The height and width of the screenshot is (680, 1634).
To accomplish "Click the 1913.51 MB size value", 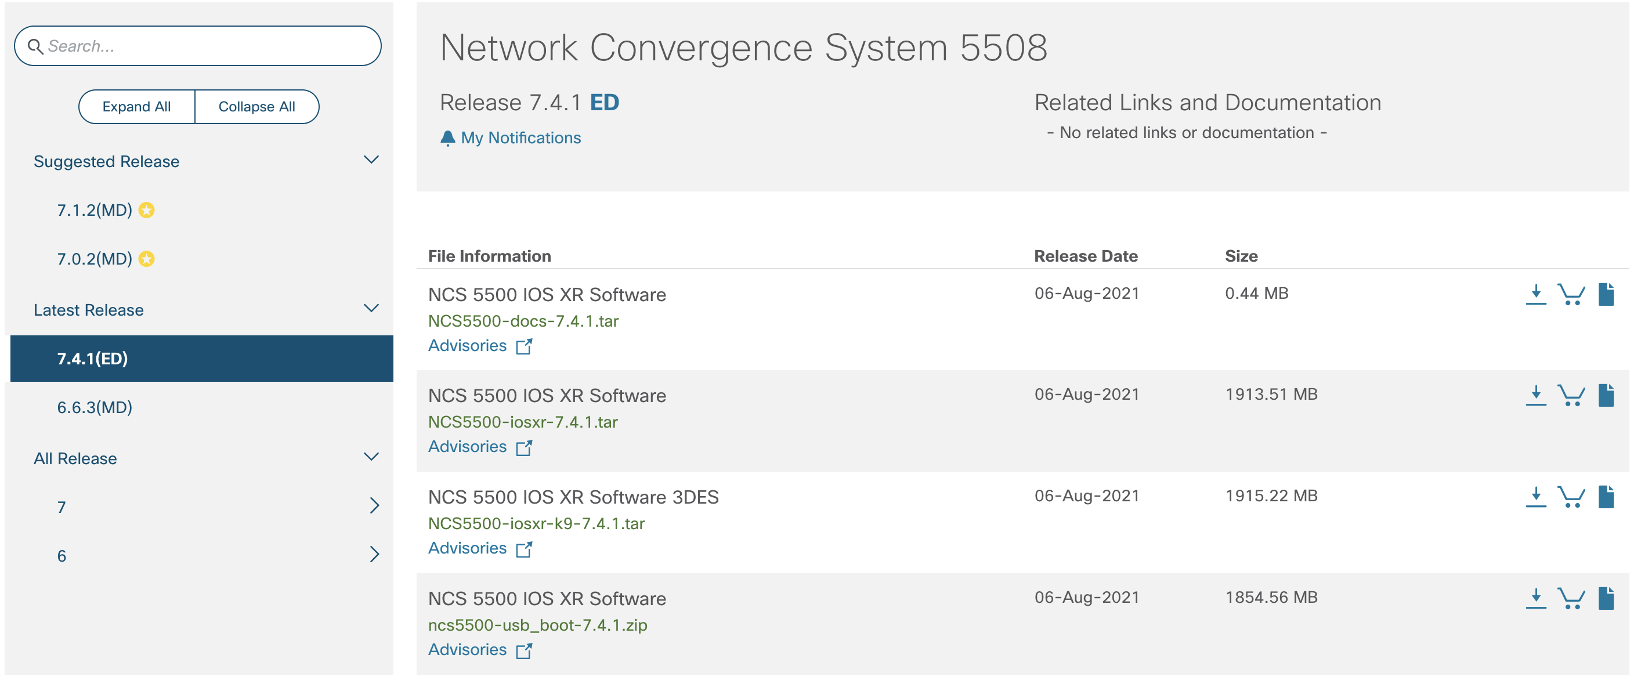I will click(1271, 394).
